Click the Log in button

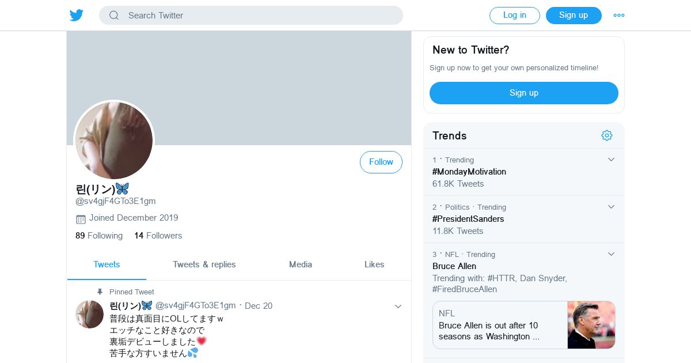(515, 16)
